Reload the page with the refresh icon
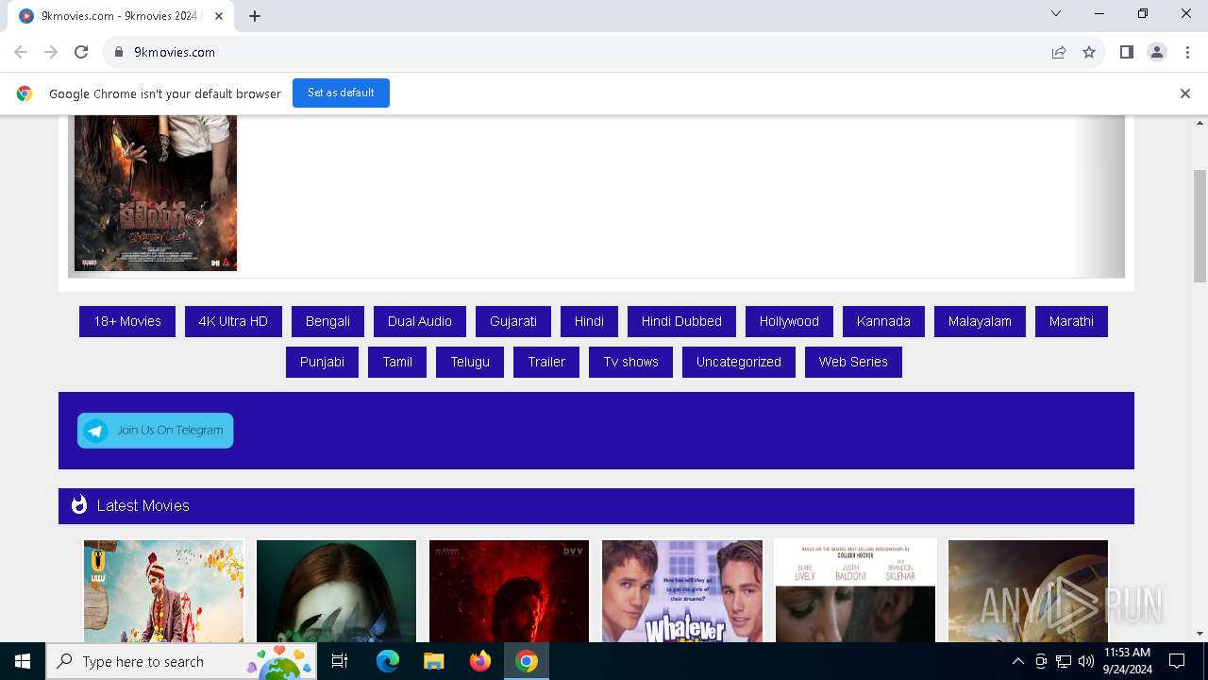Image resolution: width=1208 pixels, height=680 pixels. 81,52
